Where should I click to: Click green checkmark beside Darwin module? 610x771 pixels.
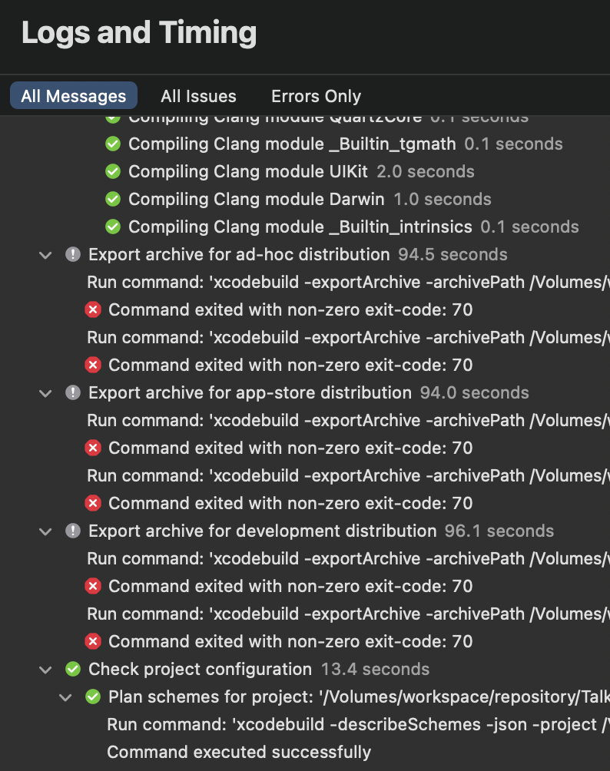point(113,200)
